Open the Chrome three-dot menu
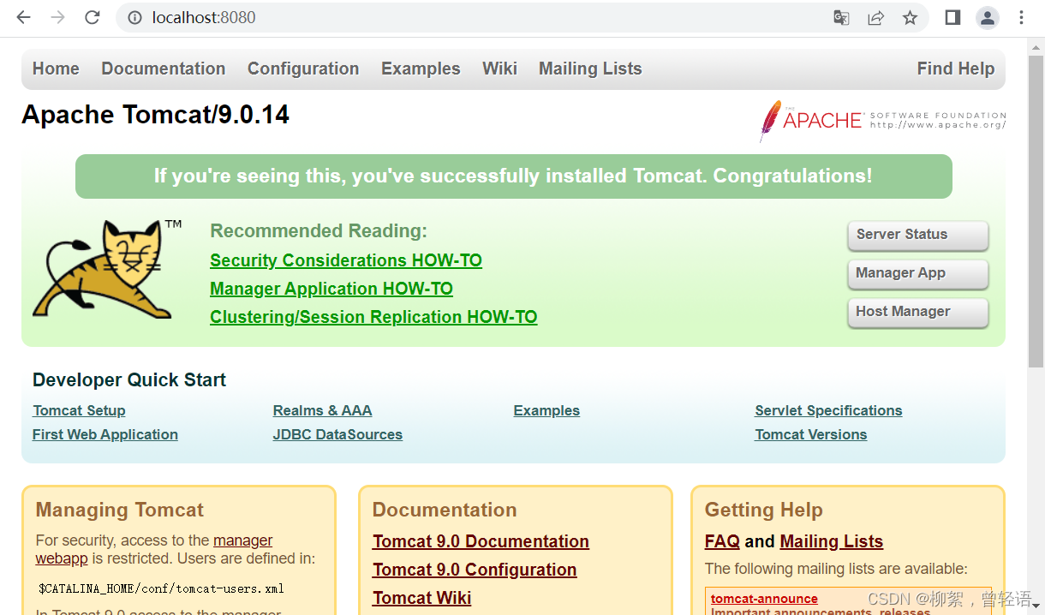 pyautogui.click(x=1021, y=17)
